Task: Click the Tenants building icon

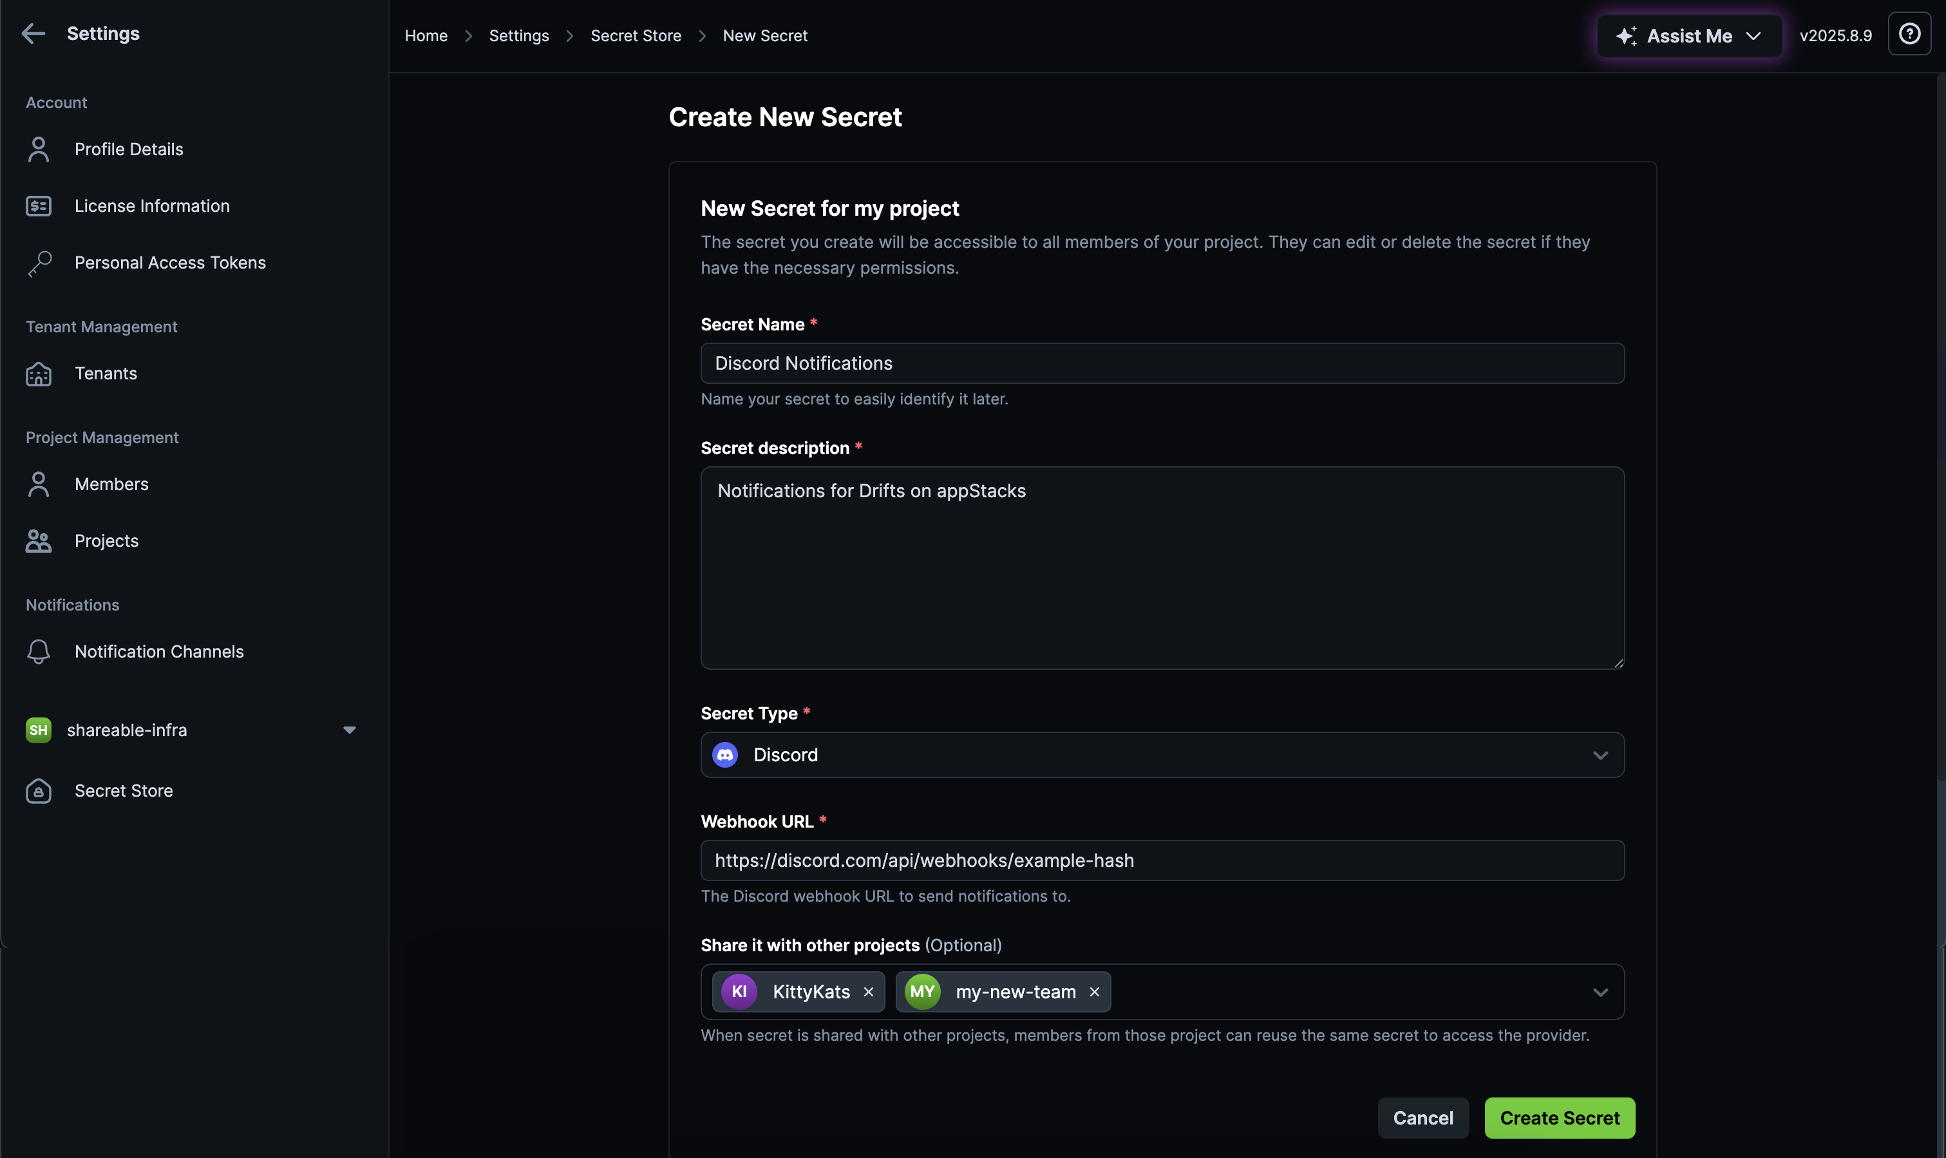Action: point(38,374)
